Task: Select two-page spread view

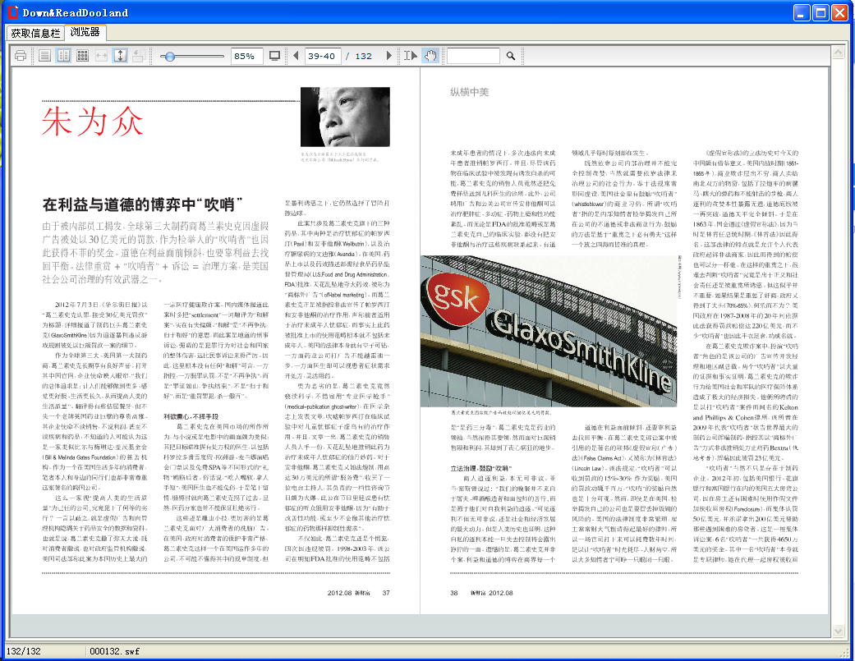Action: (x=64, y=56)
